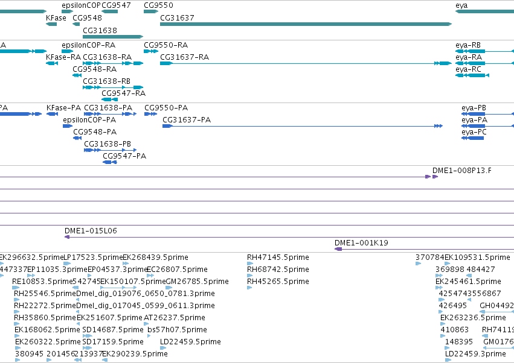Click the 370784 EST marker

419,264
